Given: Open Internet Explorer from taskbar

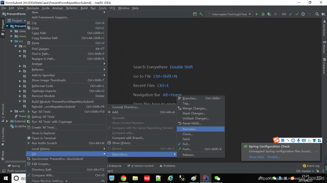Looking at the screenshot, I should pos(170,178).
